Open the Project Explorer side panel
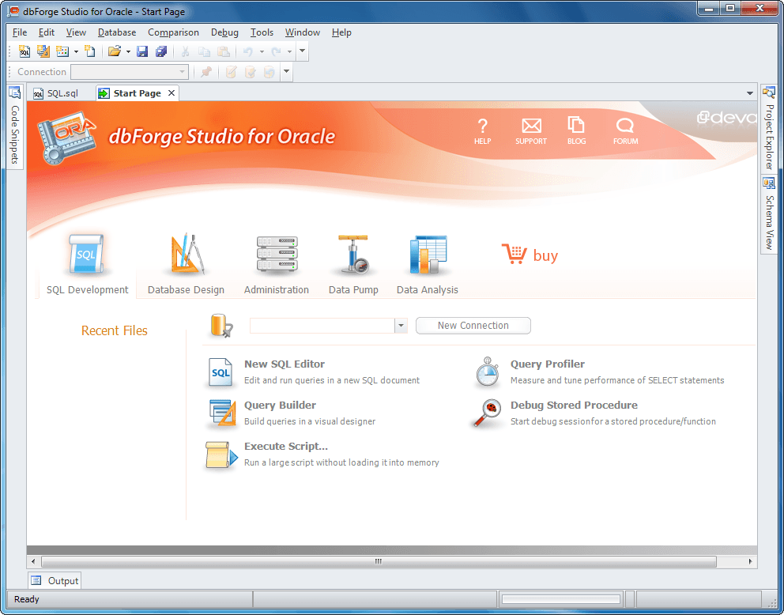 [769, 130]
